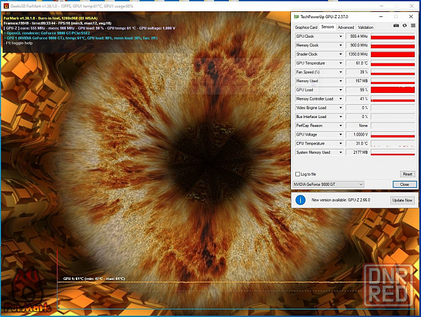
Task: Click the GPU-Z refresh icon
Action: [x=405, y=26]
